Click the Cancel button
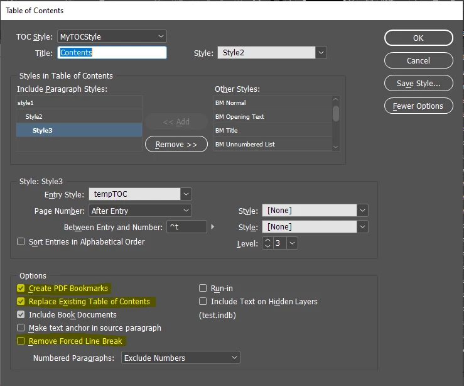The image size is (464, 386). coord(418,60)
